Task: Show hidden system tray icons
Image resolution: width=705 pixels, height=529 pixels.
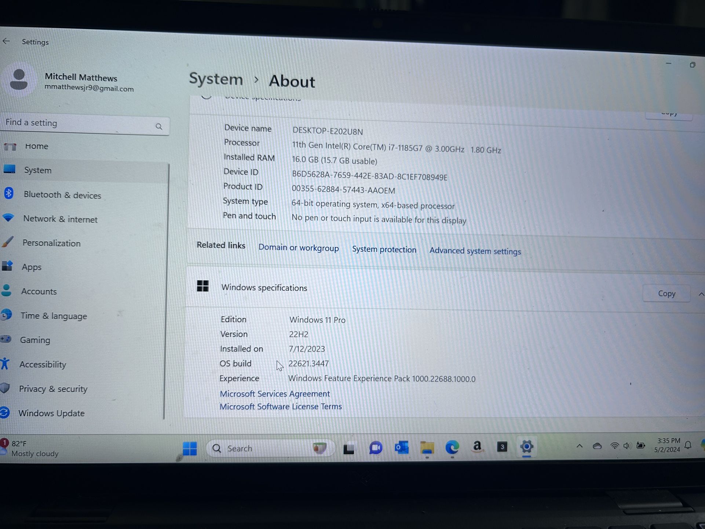Action: coord(579,446)
